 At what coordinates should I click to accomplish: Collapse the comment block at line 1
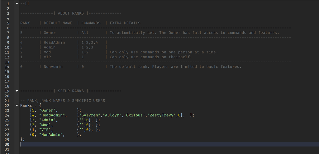pyautogui.click(x=17, y=3)
